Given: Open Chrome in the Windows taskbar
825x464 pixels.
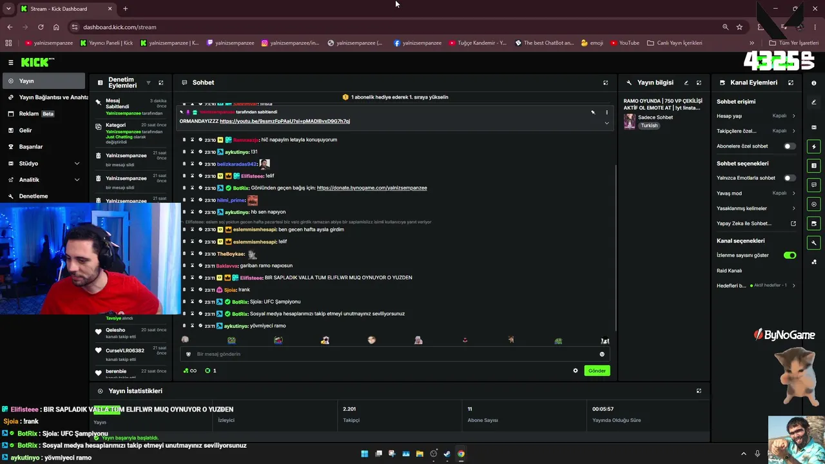Looking at the screenshot, I should (x=461, y=454).
